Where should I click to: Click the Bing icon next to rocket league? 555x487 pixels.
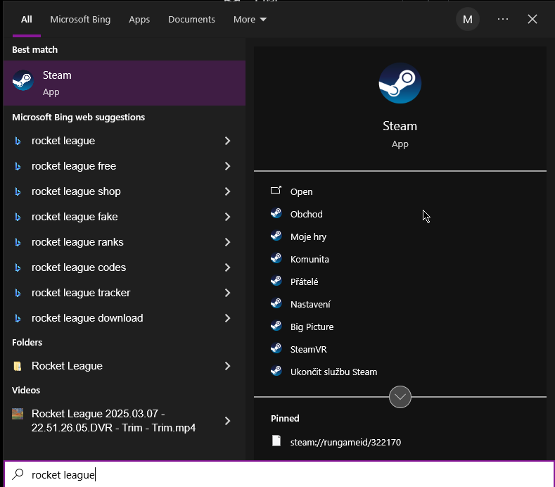[18, 141]
